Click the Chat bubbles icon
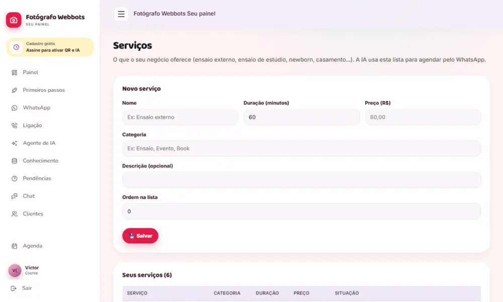This screenshot has height=302, width=503. (x=15, y=196)
